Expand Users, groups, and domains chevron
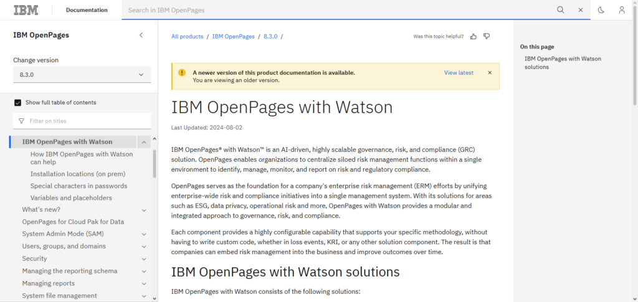The image size is (638, 302). coord(144,247)
